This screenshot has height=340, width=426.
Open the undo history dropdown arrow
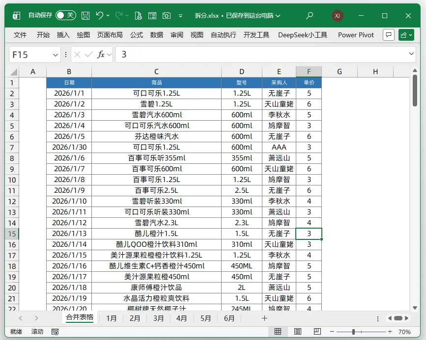click(108, 16)
